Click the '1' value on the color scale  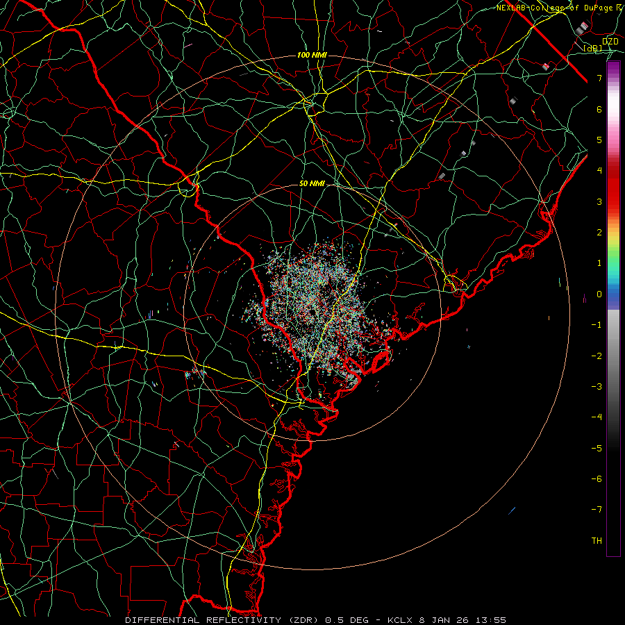coord(599,263)
